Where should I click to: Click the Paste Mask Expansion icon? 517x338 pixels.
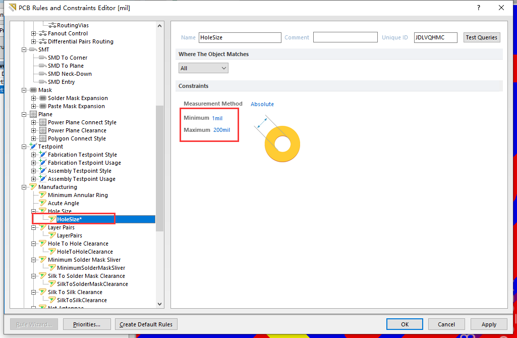[42, 106]
